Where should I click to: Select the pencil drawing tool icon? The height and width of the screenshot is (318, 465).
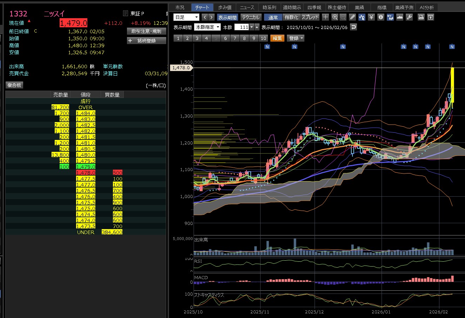coord(352,17)
